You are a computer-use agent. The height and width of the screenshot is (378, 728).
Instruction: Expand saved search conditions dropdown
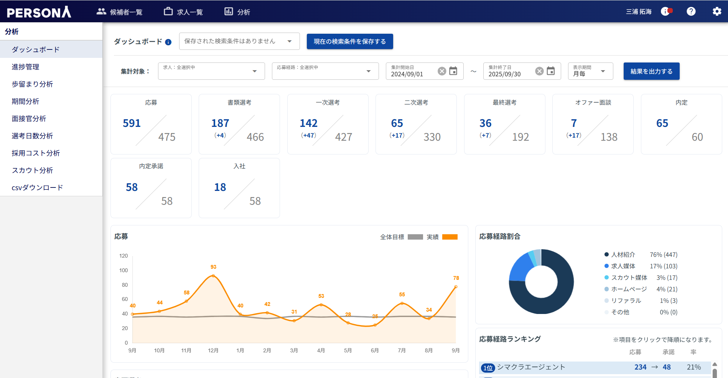pyautogui.click(x=290, y=41)
